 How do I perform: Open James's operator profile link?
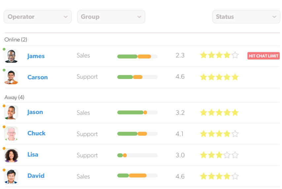pyautogui.click(x=36, y=56)
